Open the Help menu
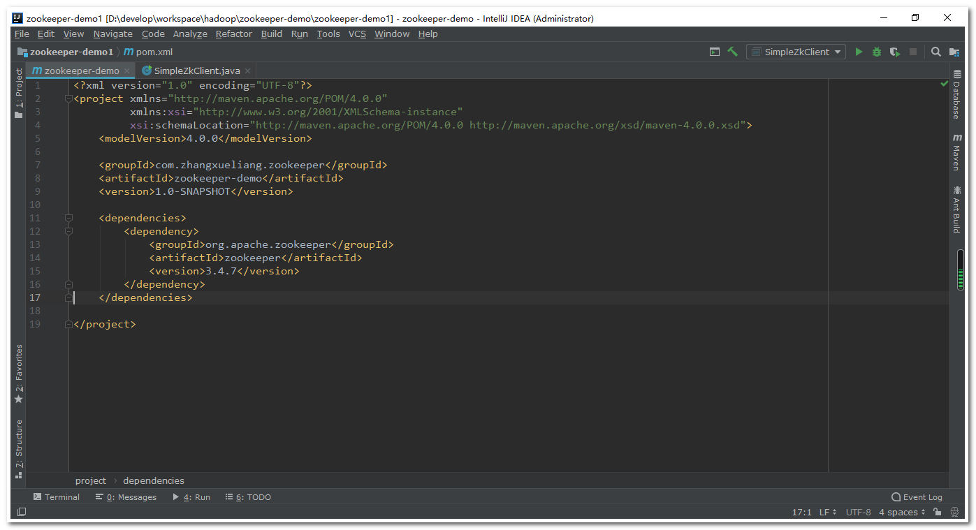The width and height of the screenshot is (976, 530). (x=428, y=34)
